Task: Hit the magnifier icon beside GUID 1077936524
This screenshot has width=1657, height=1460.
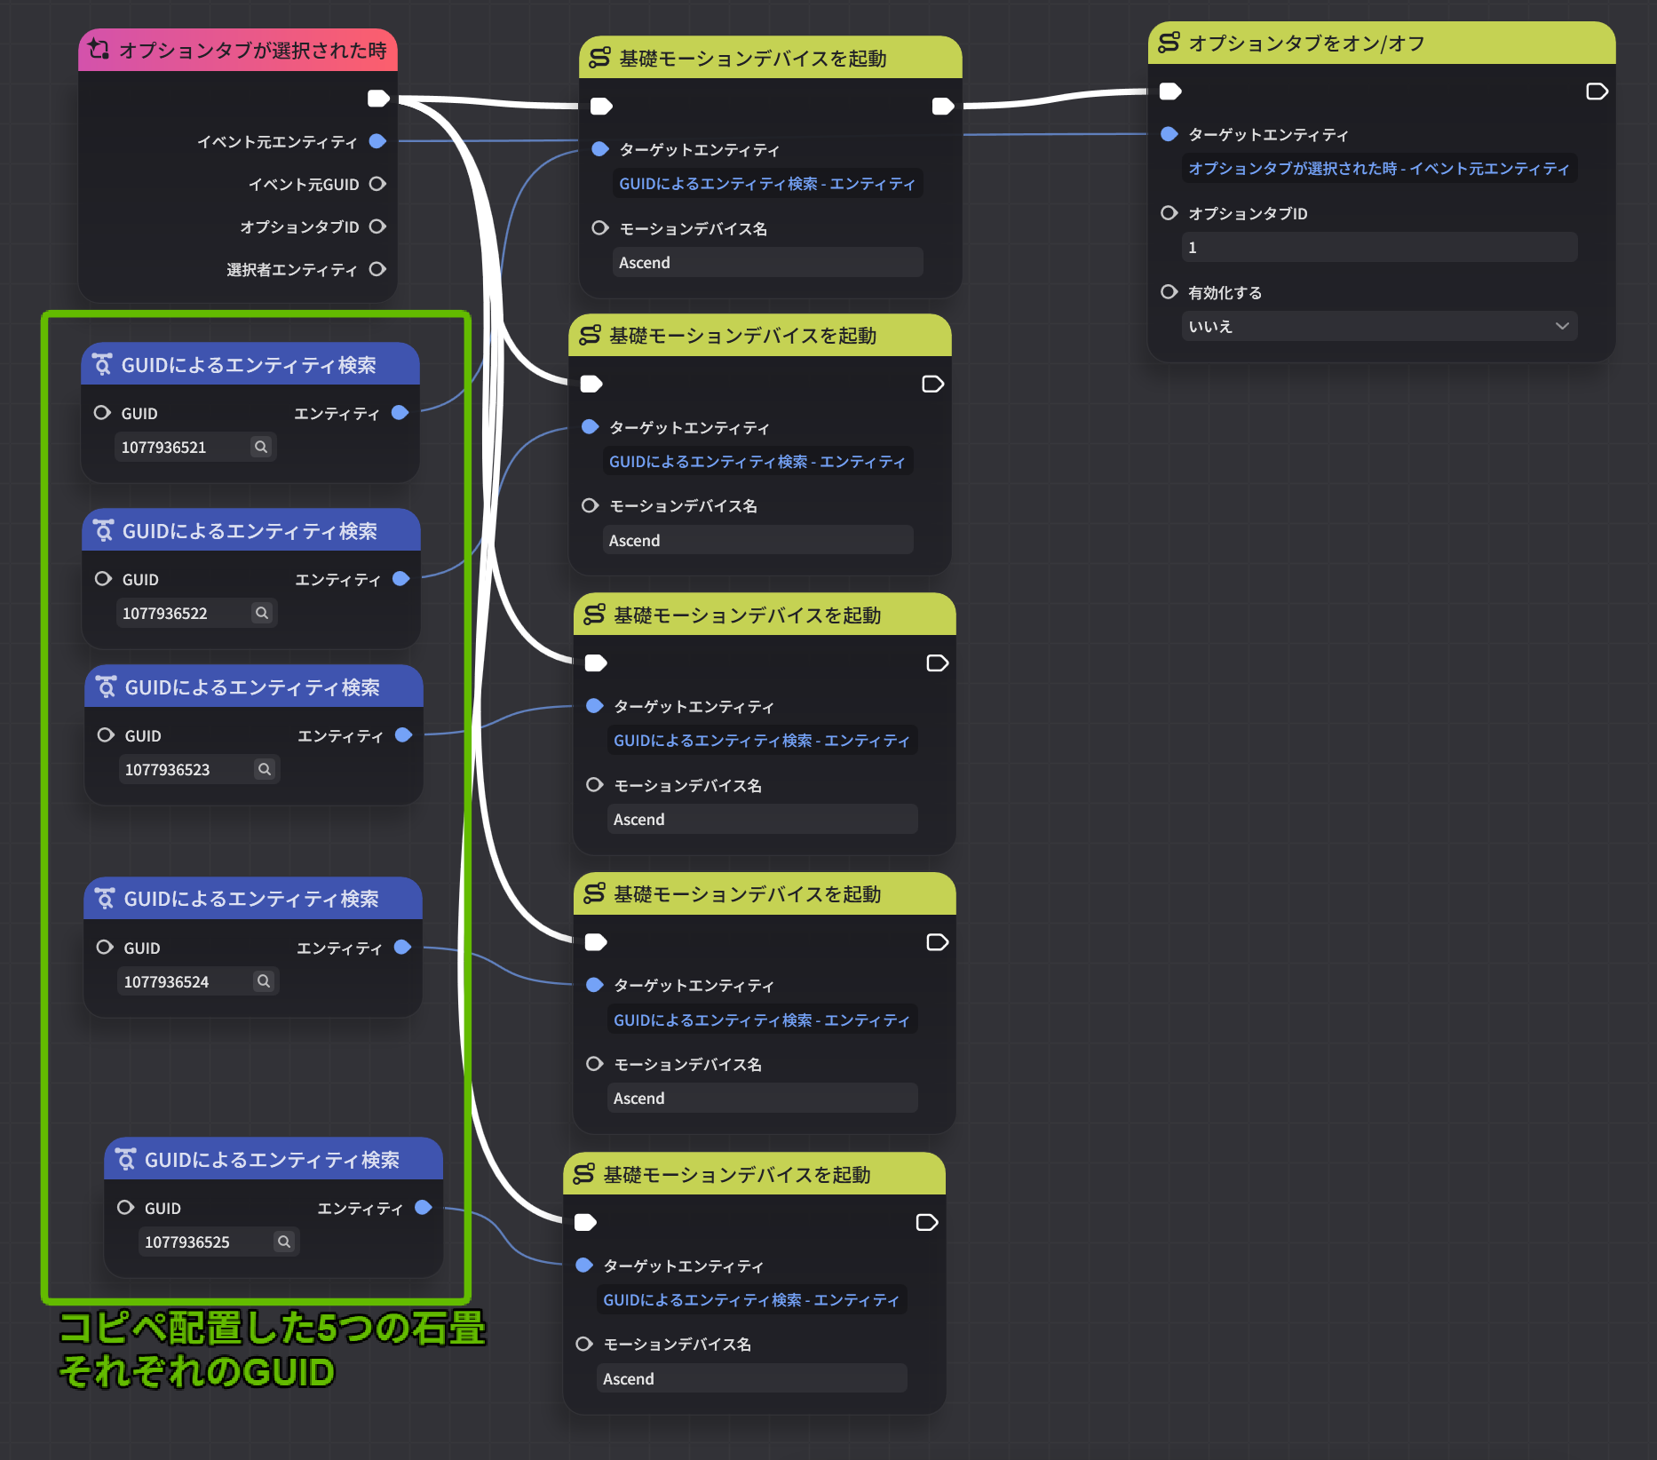Action: [x=263, y=981]
